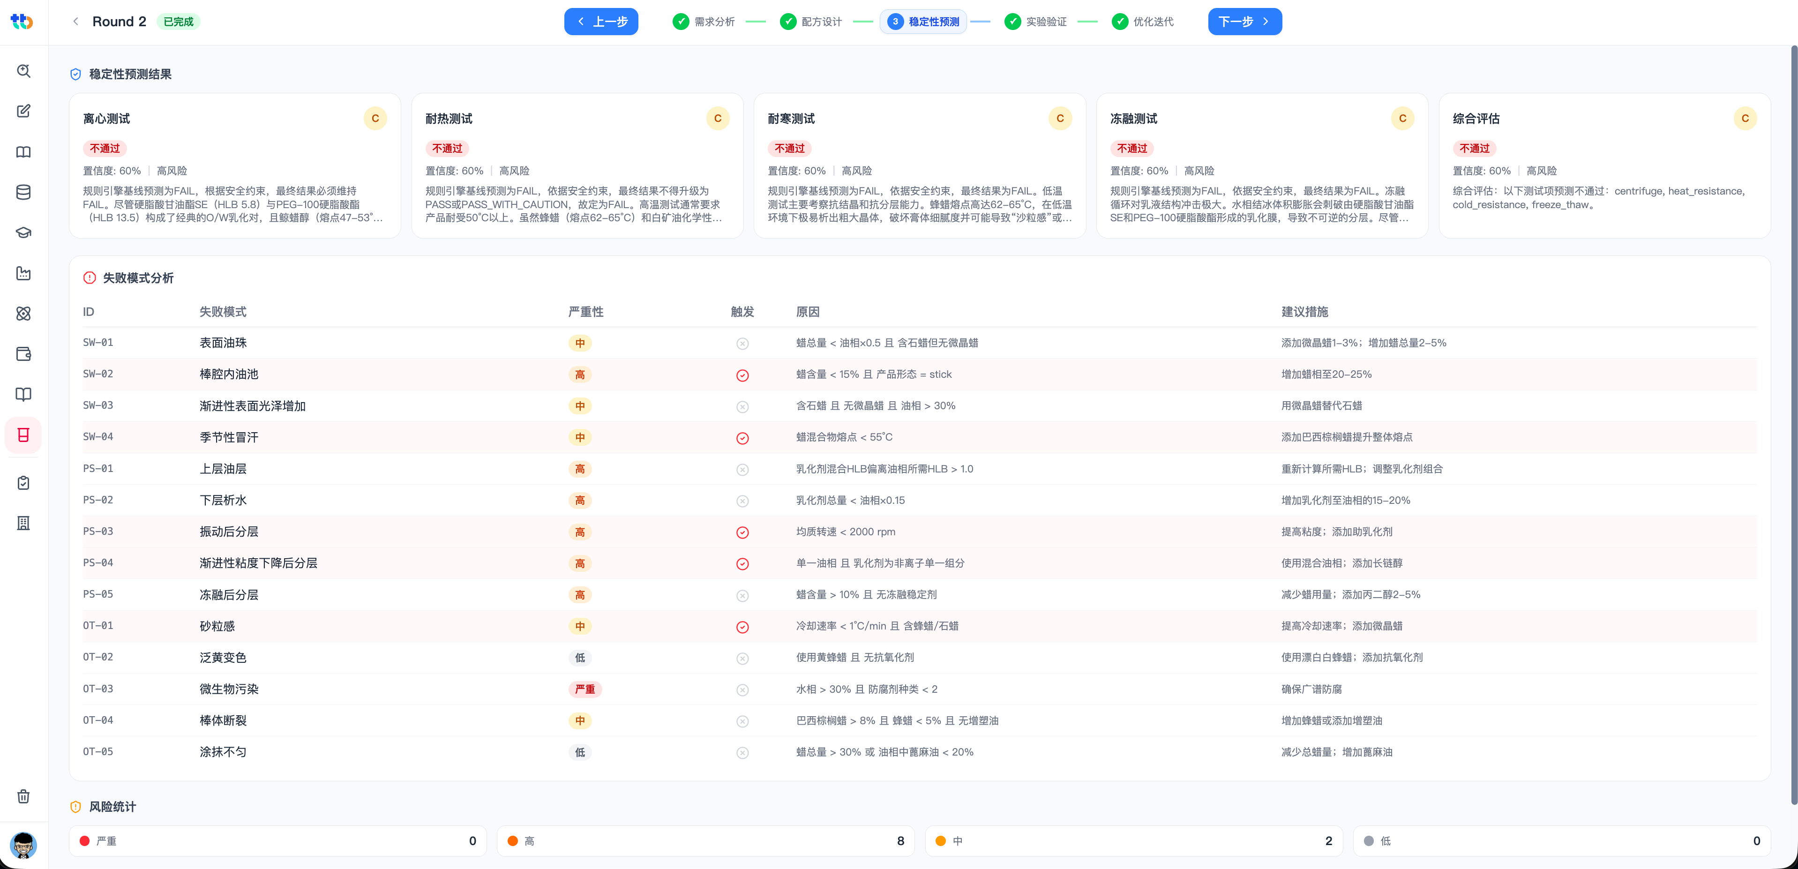This screenshot has width=1798, height=869.
Task: Click the 高 severity tag in SW-02 row
Action: (x=580, y=375)
